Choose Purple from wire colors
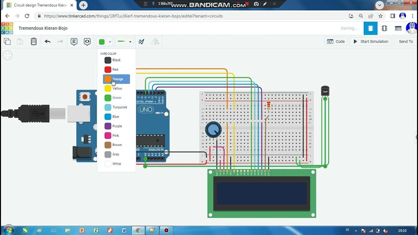 [x=117, y=126]
